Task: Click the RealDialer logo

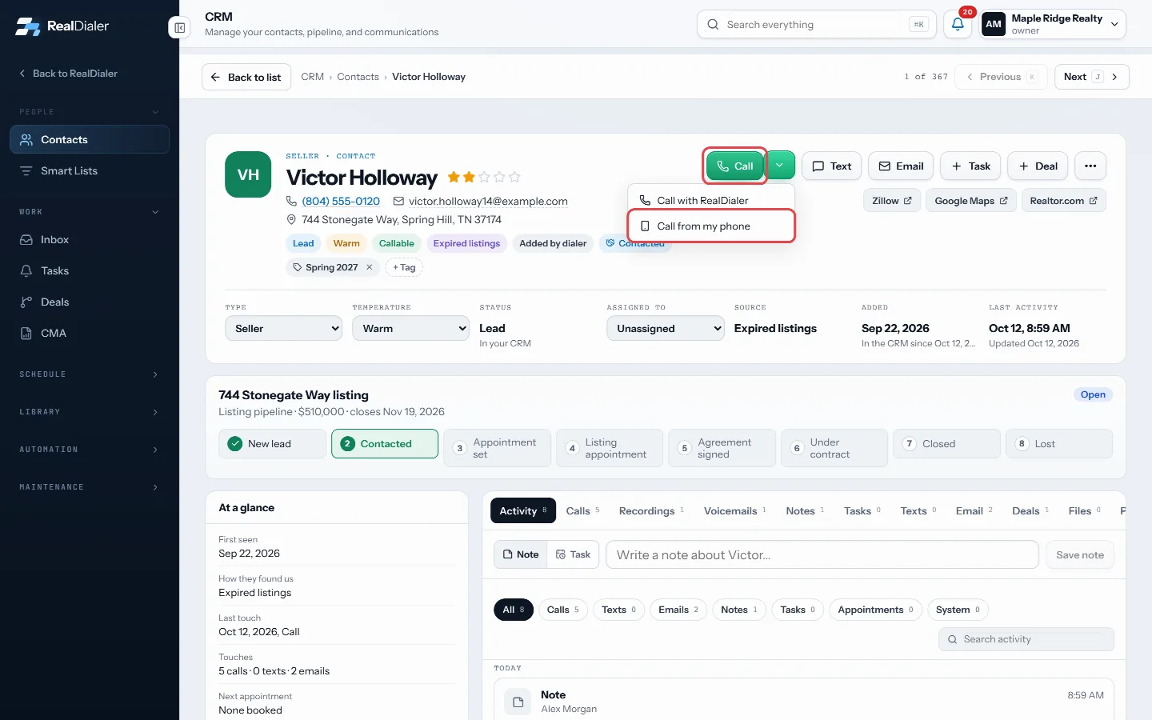Action: point(62,26)
